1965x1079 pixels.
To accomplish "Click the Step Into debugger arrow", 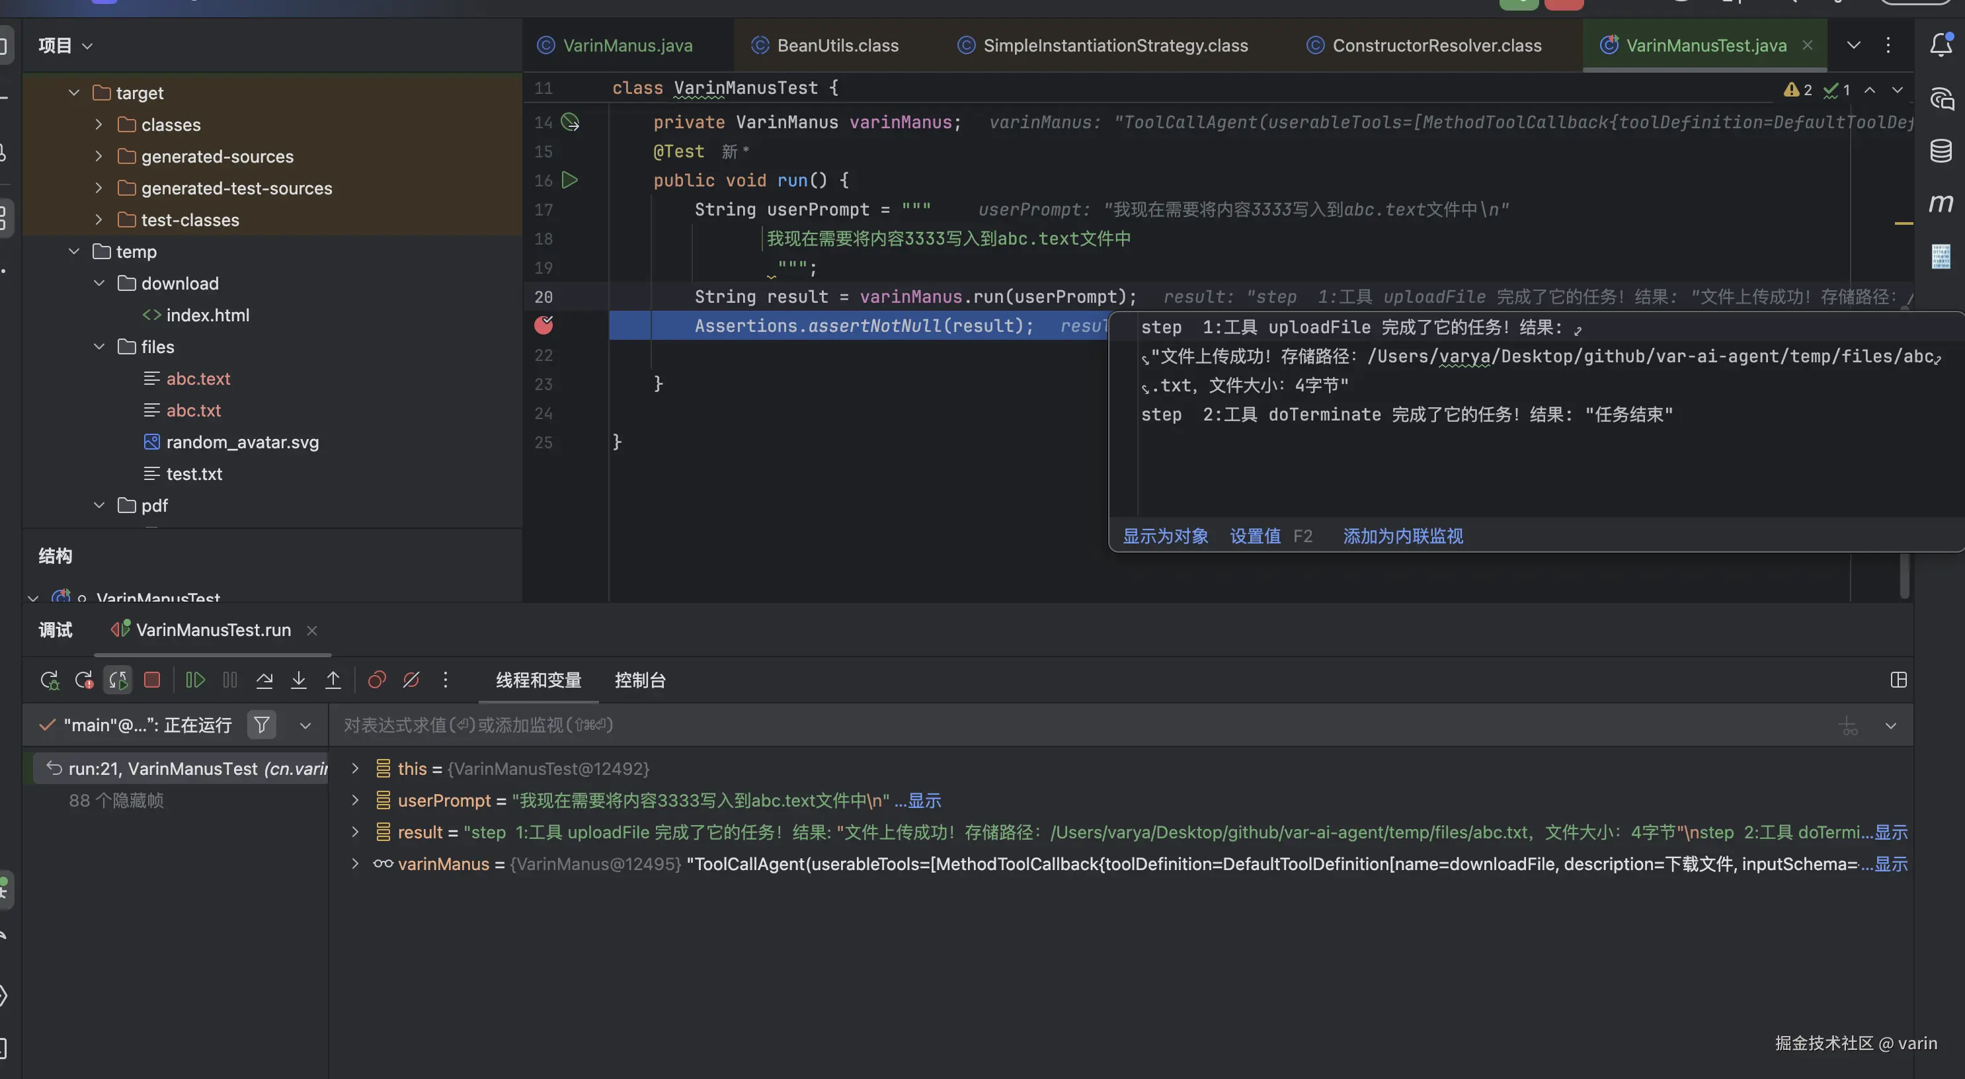I will [298, 680].
